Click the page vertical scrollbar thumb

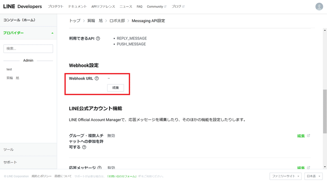[x=325, y=111]
